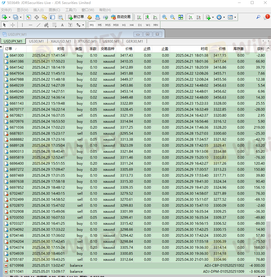Image resolution: width=271 pixels, height=277 pixels.
Task: Tile chart windows icon
Action: tap(181, 17)
